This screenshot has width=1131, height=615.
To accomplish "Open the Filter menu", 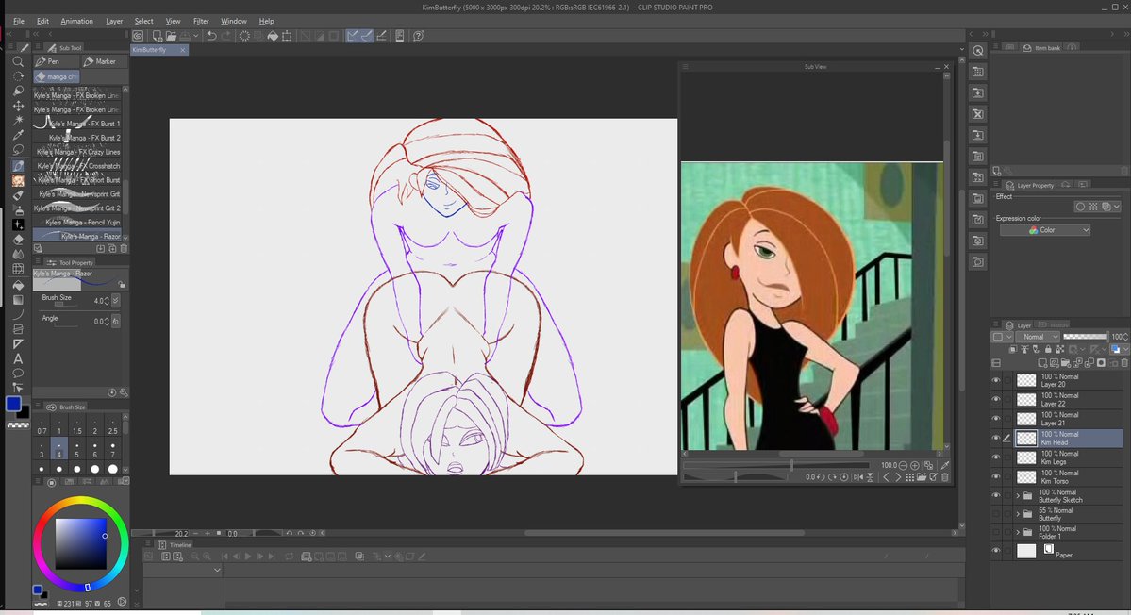I will tap(201, 21).
